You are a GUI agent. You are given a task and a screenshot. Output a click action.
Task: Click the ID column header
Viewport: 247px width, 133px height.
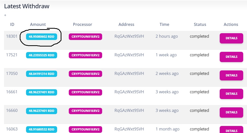[x=12, y=24]
